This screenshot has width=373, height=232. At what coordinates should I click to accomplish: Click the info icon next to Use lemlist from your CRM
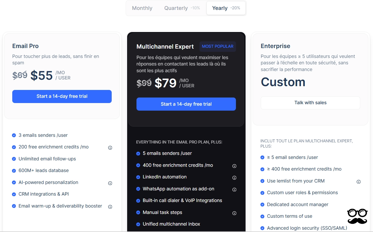click(x=358, y=182)
